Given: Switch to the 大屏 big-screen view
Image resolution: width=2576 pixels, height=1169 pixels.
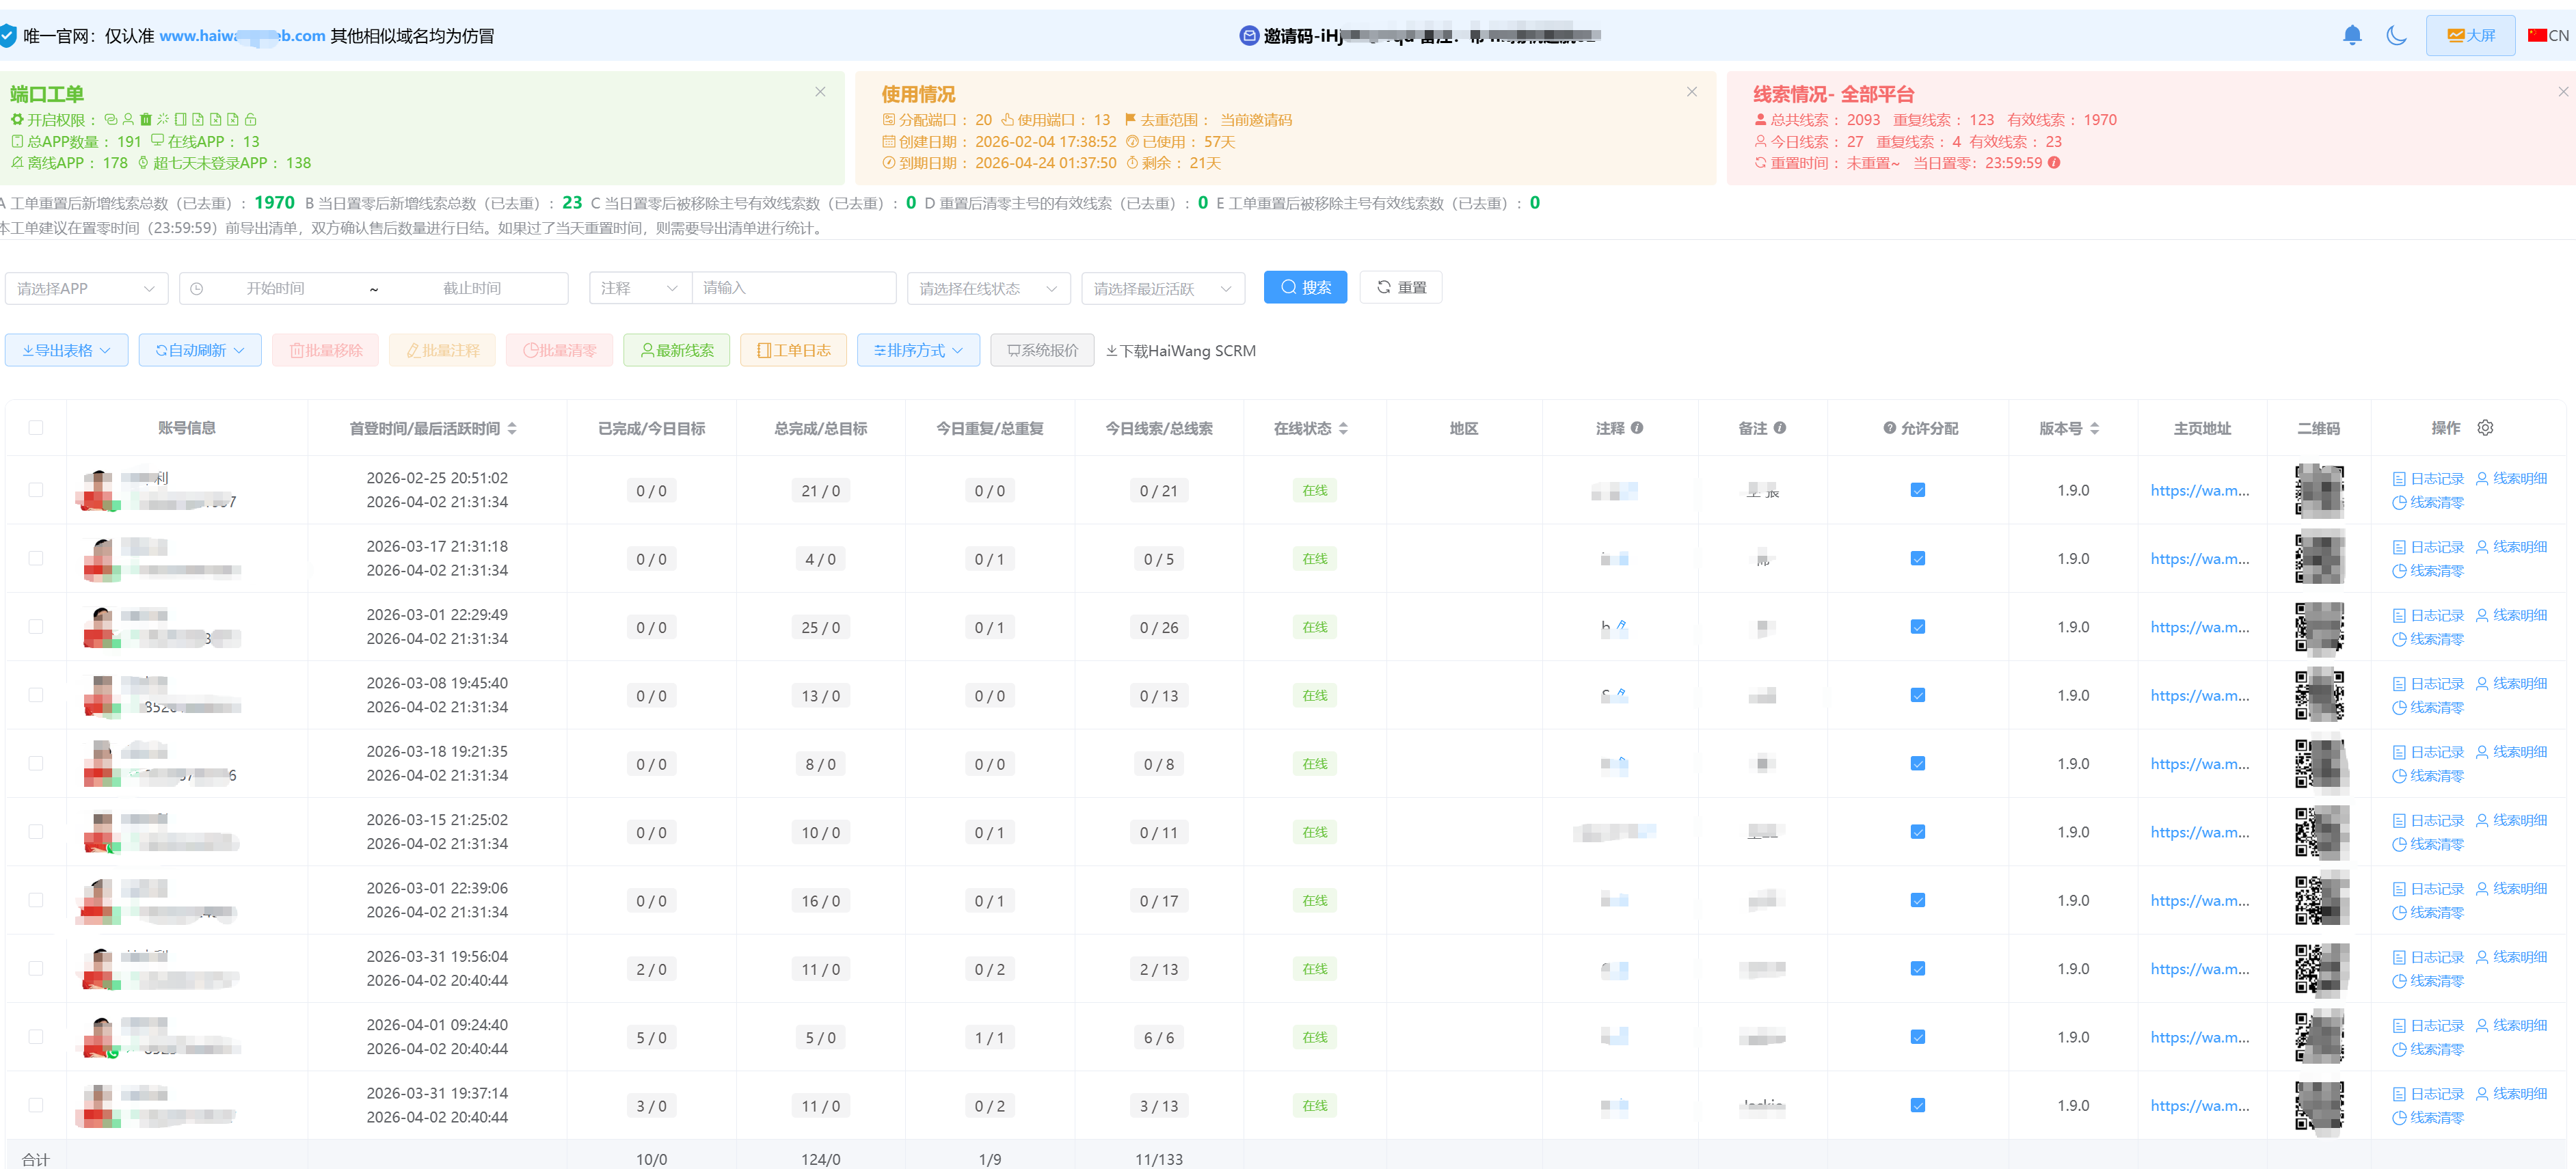Looking at the screenshot, I should [2471, 35].
